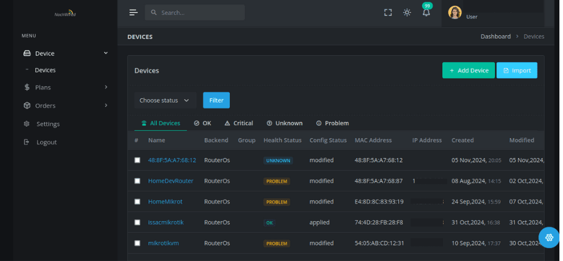This screenshot has width=563, height=261.
Task: Go to Dashboard via breadcrumb
Action: 496,36
